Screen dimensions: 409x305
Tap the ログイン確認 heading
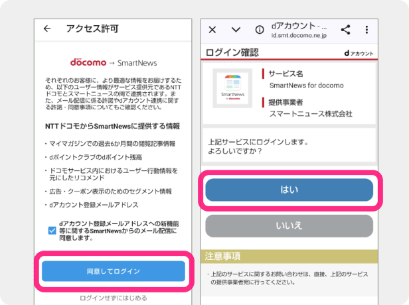point(232,52)
